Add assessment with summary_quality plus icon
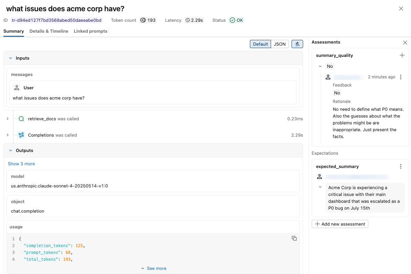This screenshot has height=274, width=411. pyautogui.click(x=402, y=55)
